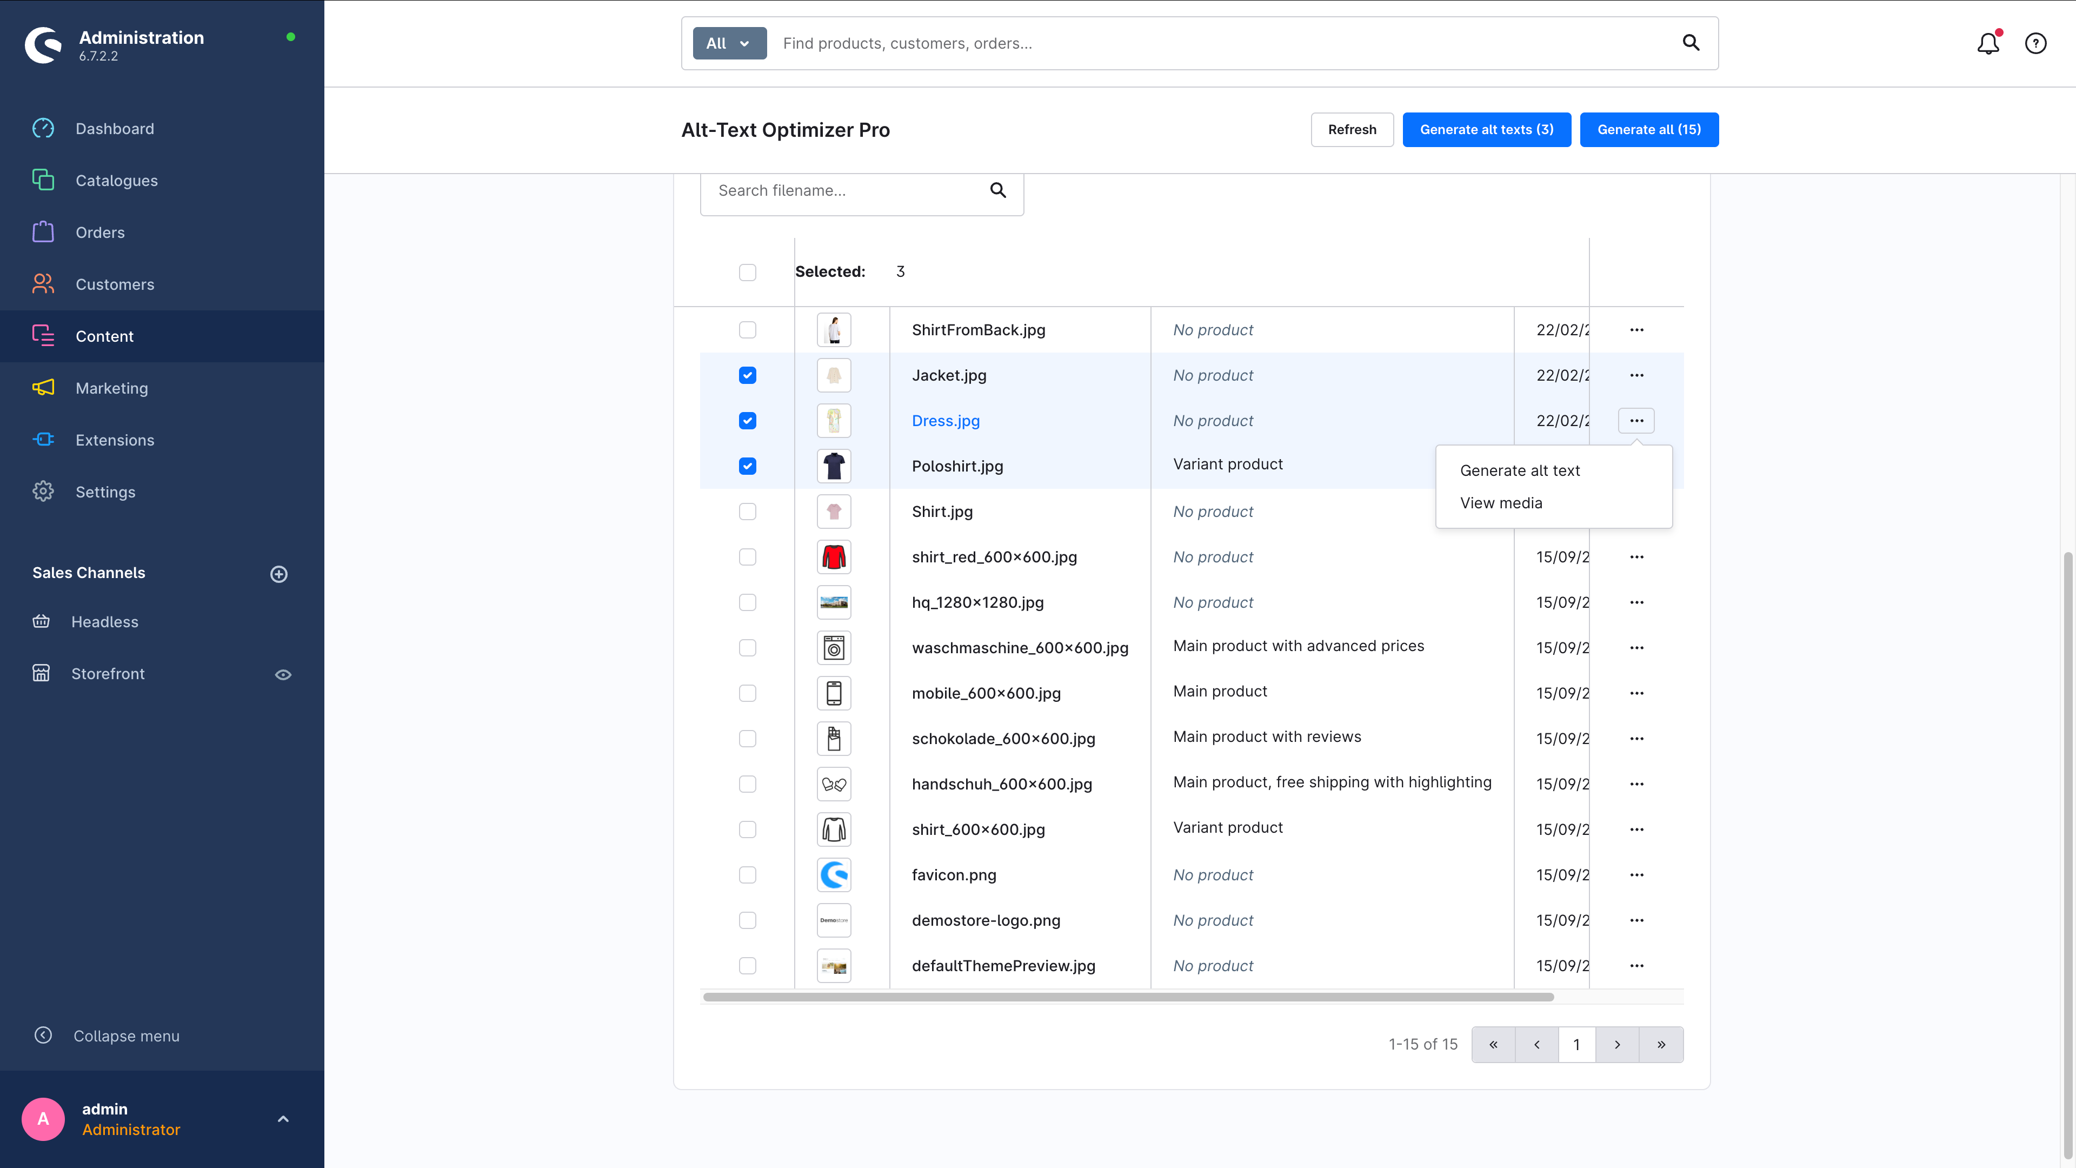
Task: Open the All search filter dropdown
Action: pyautogui.click(x=729, y=43)
